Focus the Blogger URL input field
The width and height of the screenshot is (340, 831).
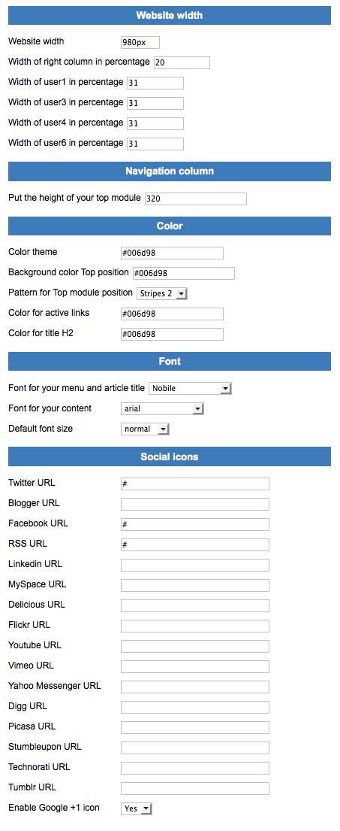pyautogui.click(x=195, y=504)
